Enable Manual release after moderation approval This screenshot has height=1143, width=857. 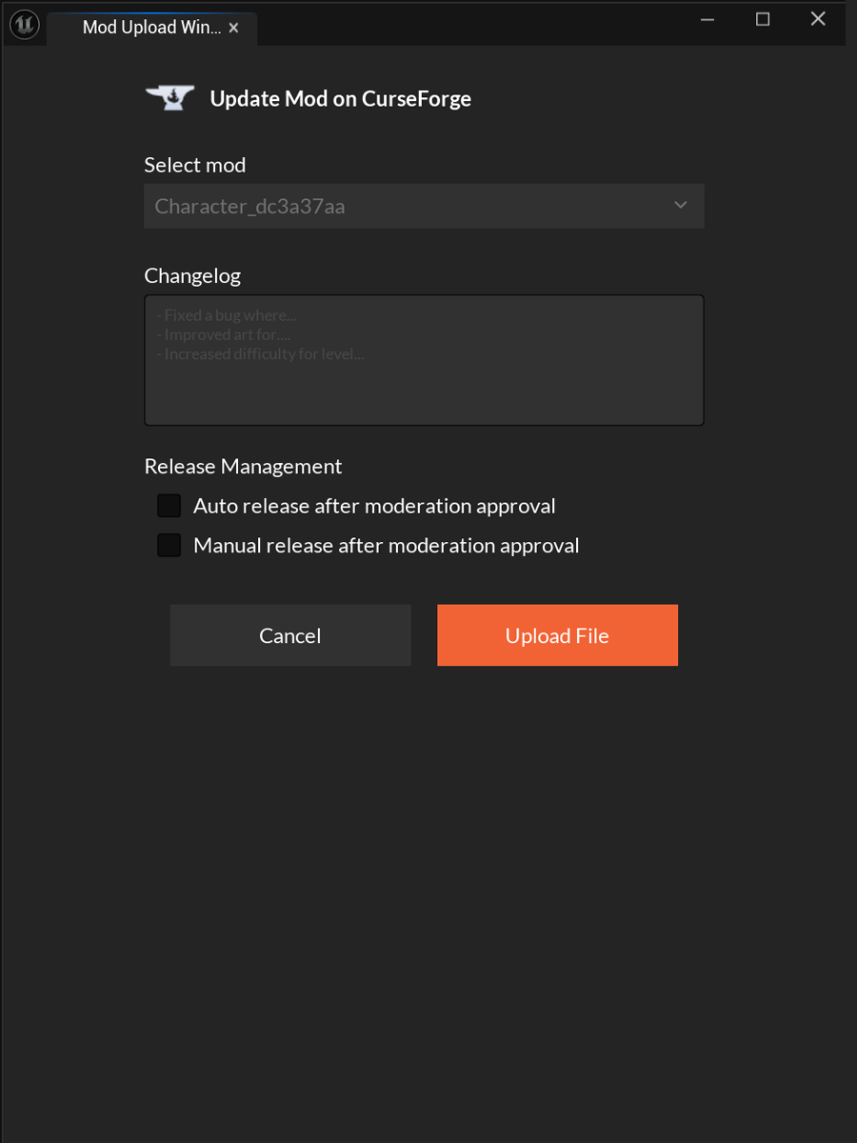[x=169, y=545]
